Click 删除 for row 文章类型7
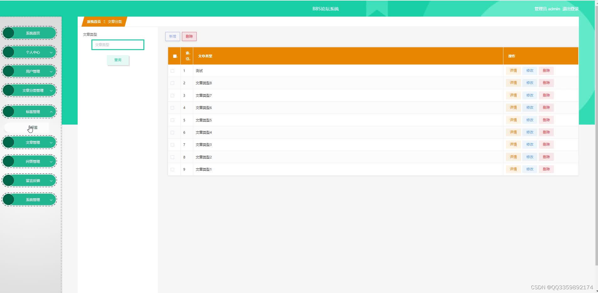 (x=546, y=95)
